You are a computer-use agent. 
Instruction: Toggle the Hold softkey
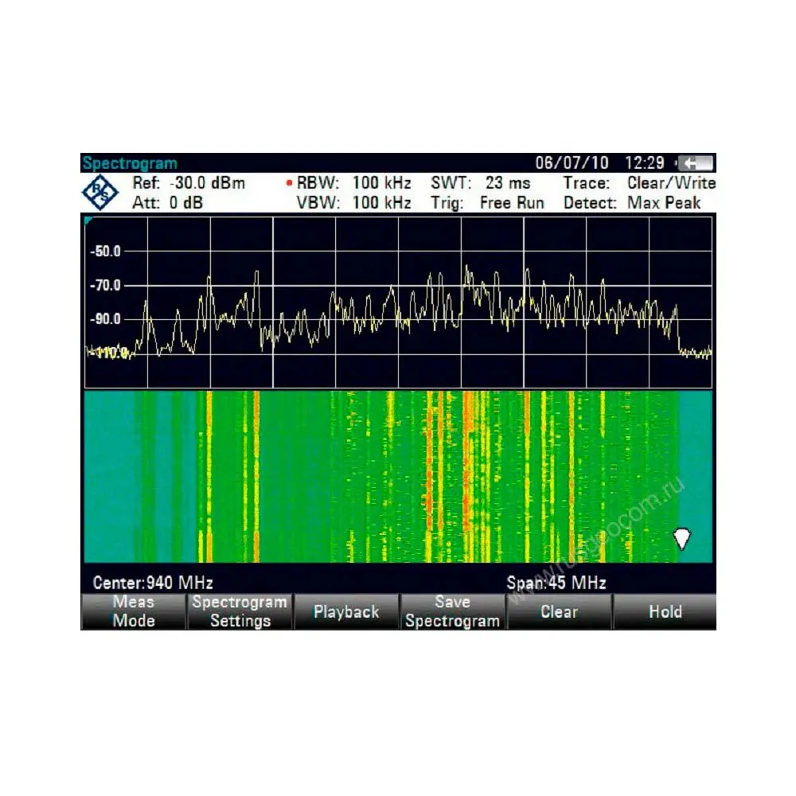[x=665, y=611]
